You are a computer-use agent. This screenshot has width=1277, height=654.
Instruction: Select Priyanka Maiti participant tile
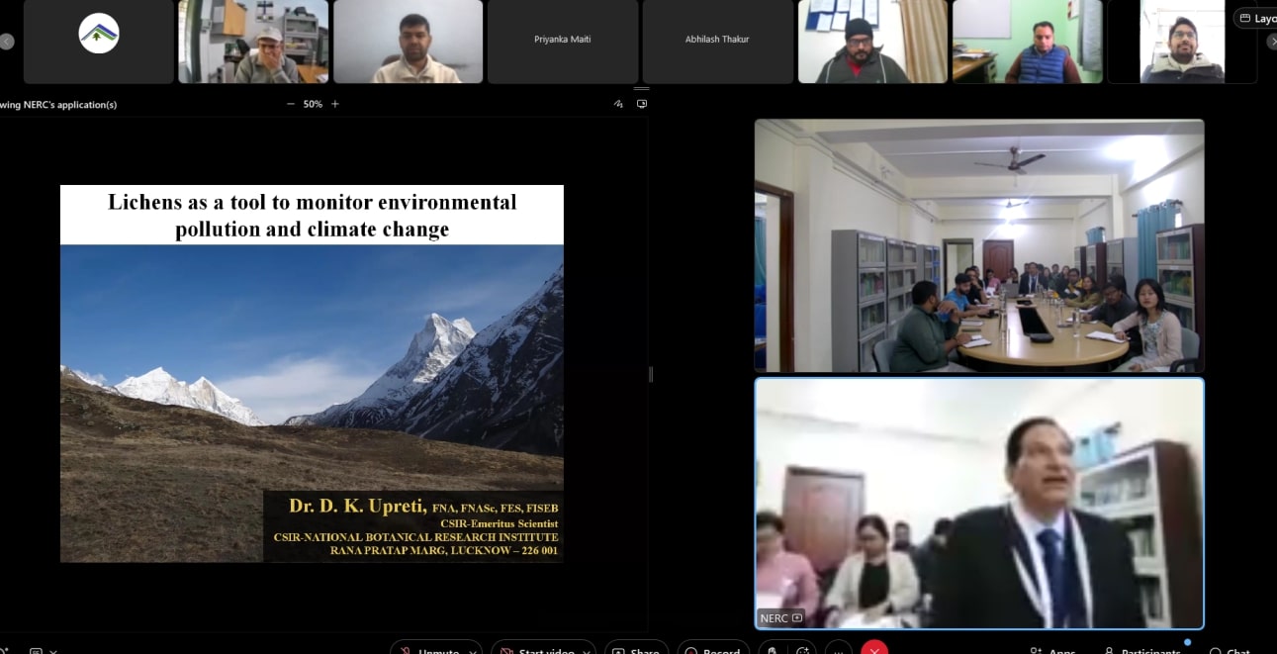point(563,41)
